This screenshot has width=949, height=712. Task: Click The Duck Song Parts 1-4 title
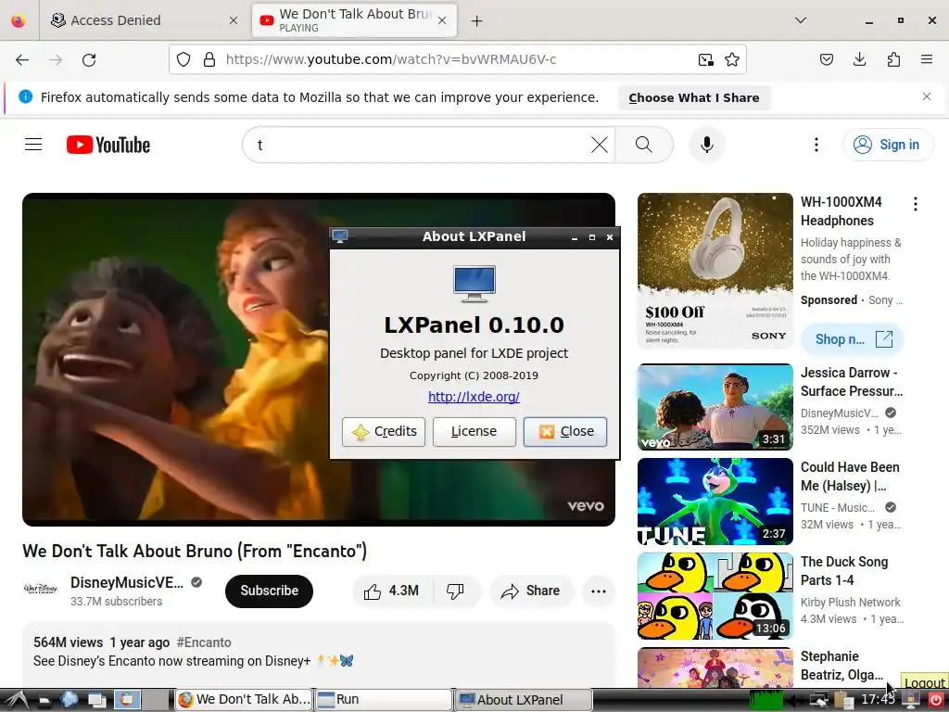(844, 571)
